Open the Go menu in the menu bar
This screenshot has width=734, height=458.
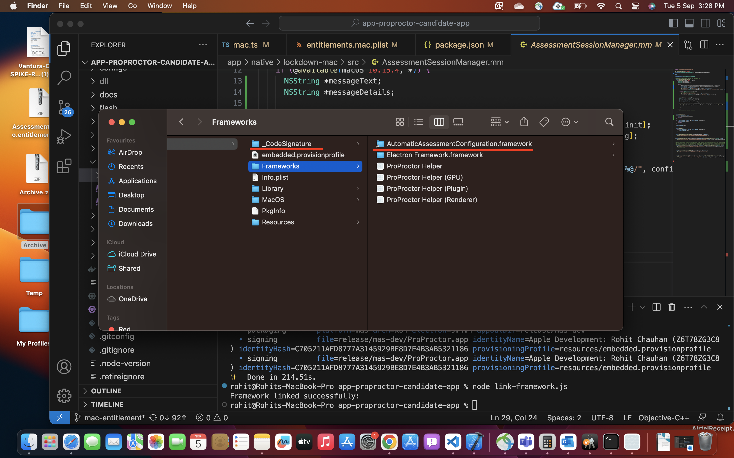click(x=132, y=6)
